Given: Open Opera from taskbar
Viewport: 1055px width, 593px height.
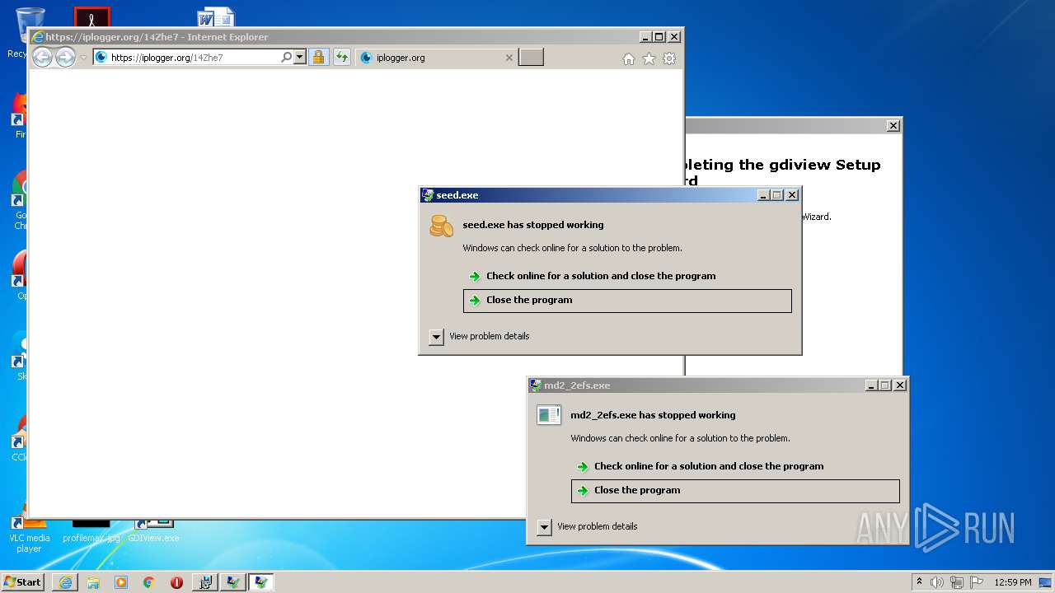Looking at the screenshot, I should pyautogui.click(x=176, y=582).
